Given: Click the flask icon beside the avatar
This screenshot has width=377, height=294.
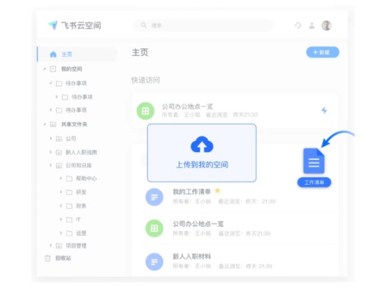Looking at the screenshot, I should click(312, 26).
